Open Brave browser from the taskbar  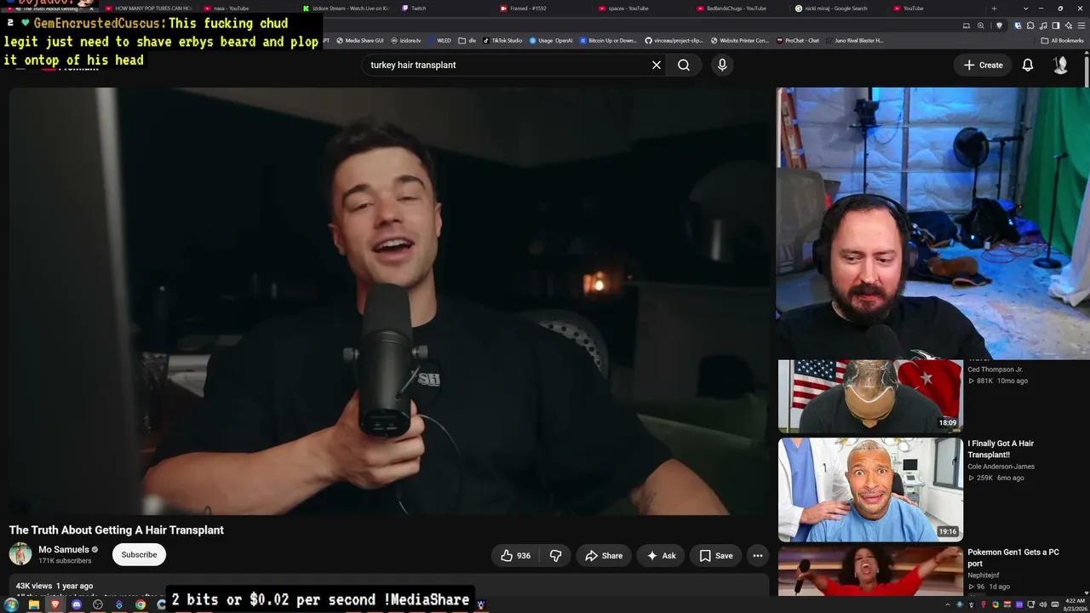[55, 604]
